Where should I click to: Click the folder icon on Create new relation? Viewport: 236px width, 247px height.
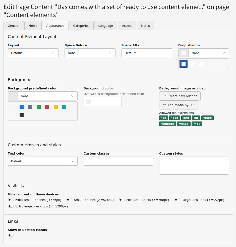164,96
